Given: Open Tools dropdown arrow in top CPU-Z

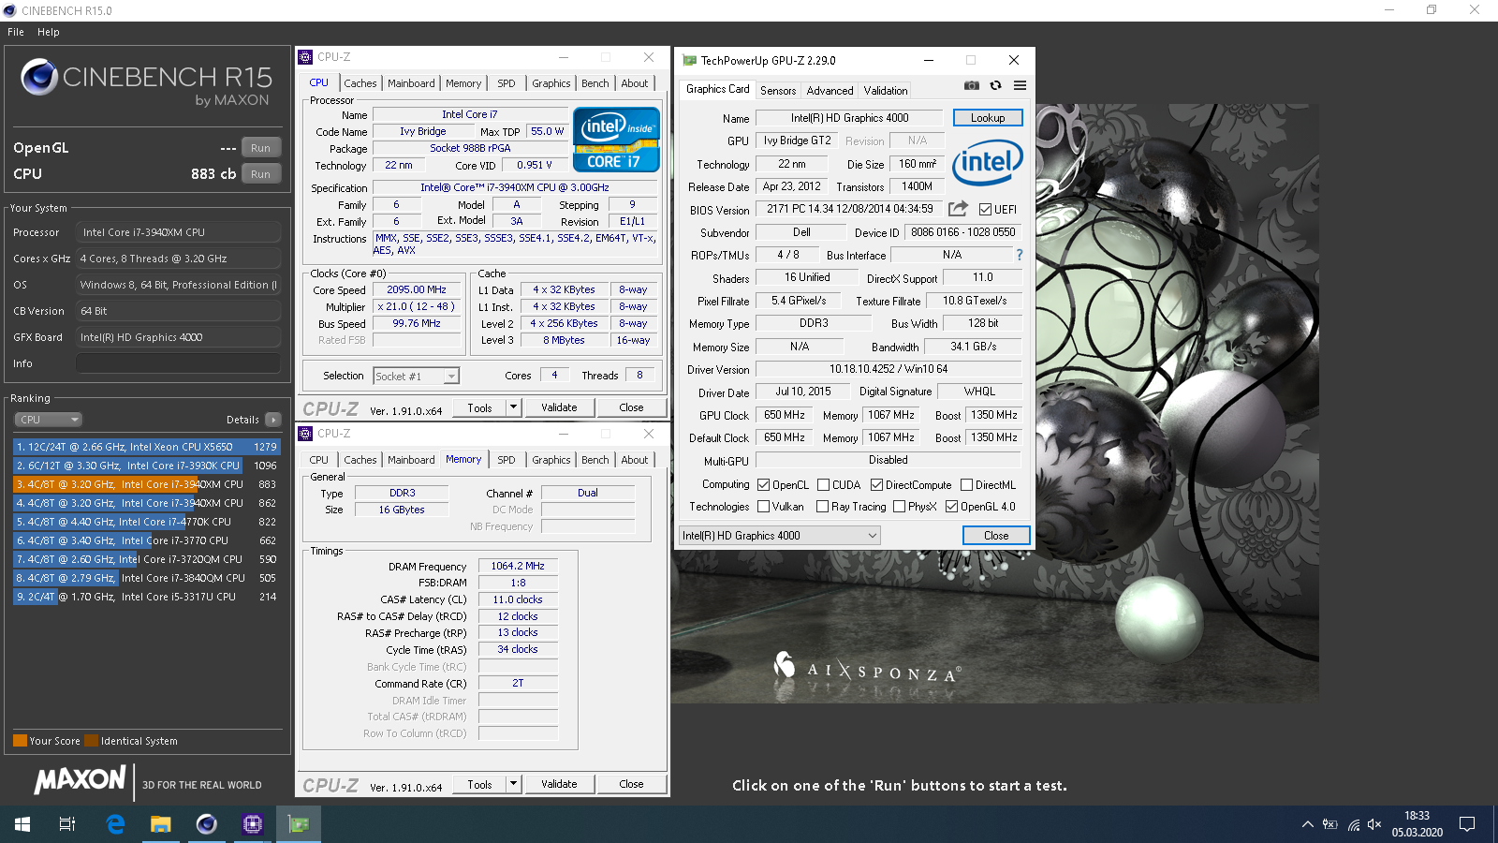Looking at the screenshot, I should (x=513, y=407).
